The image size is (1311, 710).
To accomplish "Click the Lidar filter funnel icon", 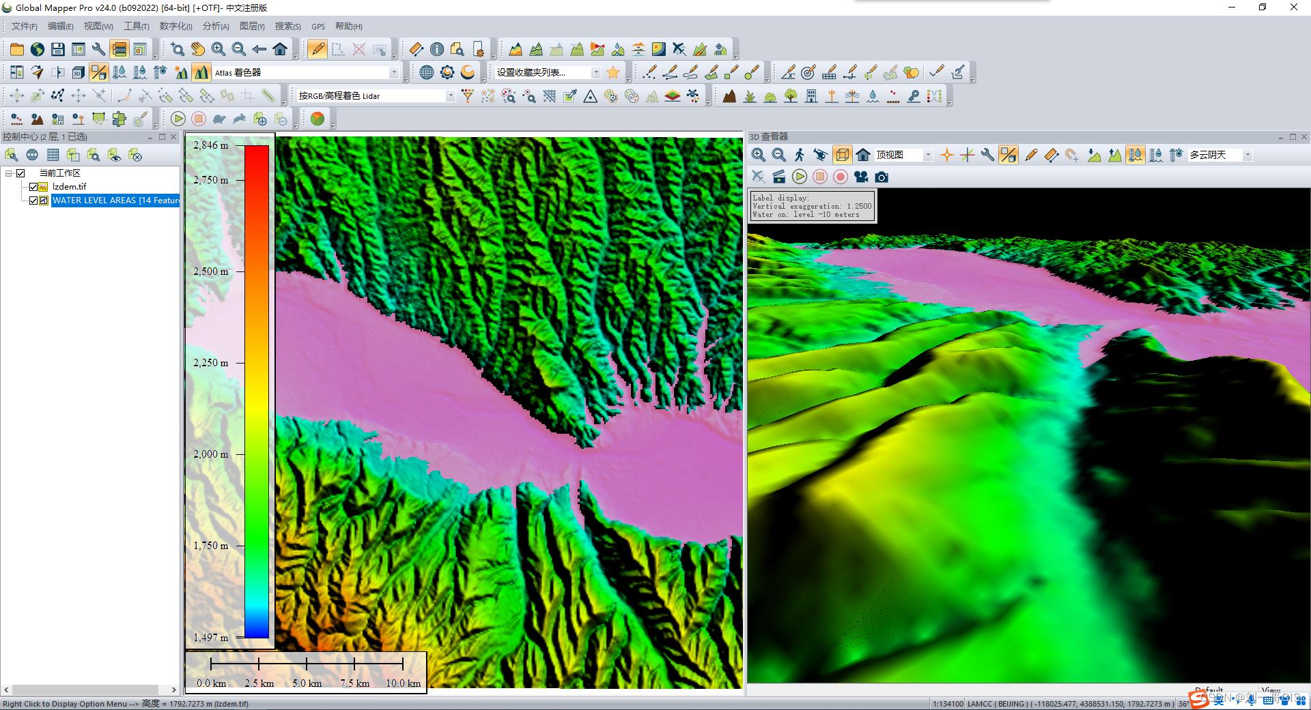I will 468,96.
